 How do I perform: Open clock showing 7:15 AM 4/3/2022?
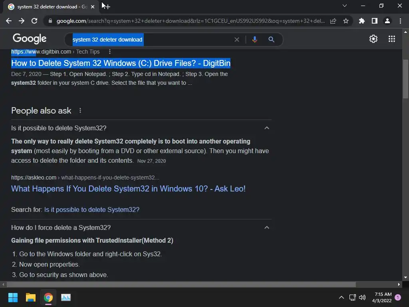(382, 297)
